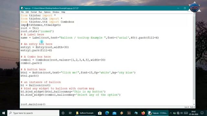Screen dimensions: 207x116
Task: Click 'ttkwidgets' in the import line
Action: 52,25
